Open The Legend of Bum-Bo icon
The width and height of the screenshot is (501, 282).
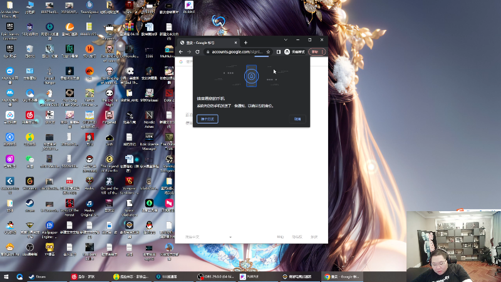point(109,164)
